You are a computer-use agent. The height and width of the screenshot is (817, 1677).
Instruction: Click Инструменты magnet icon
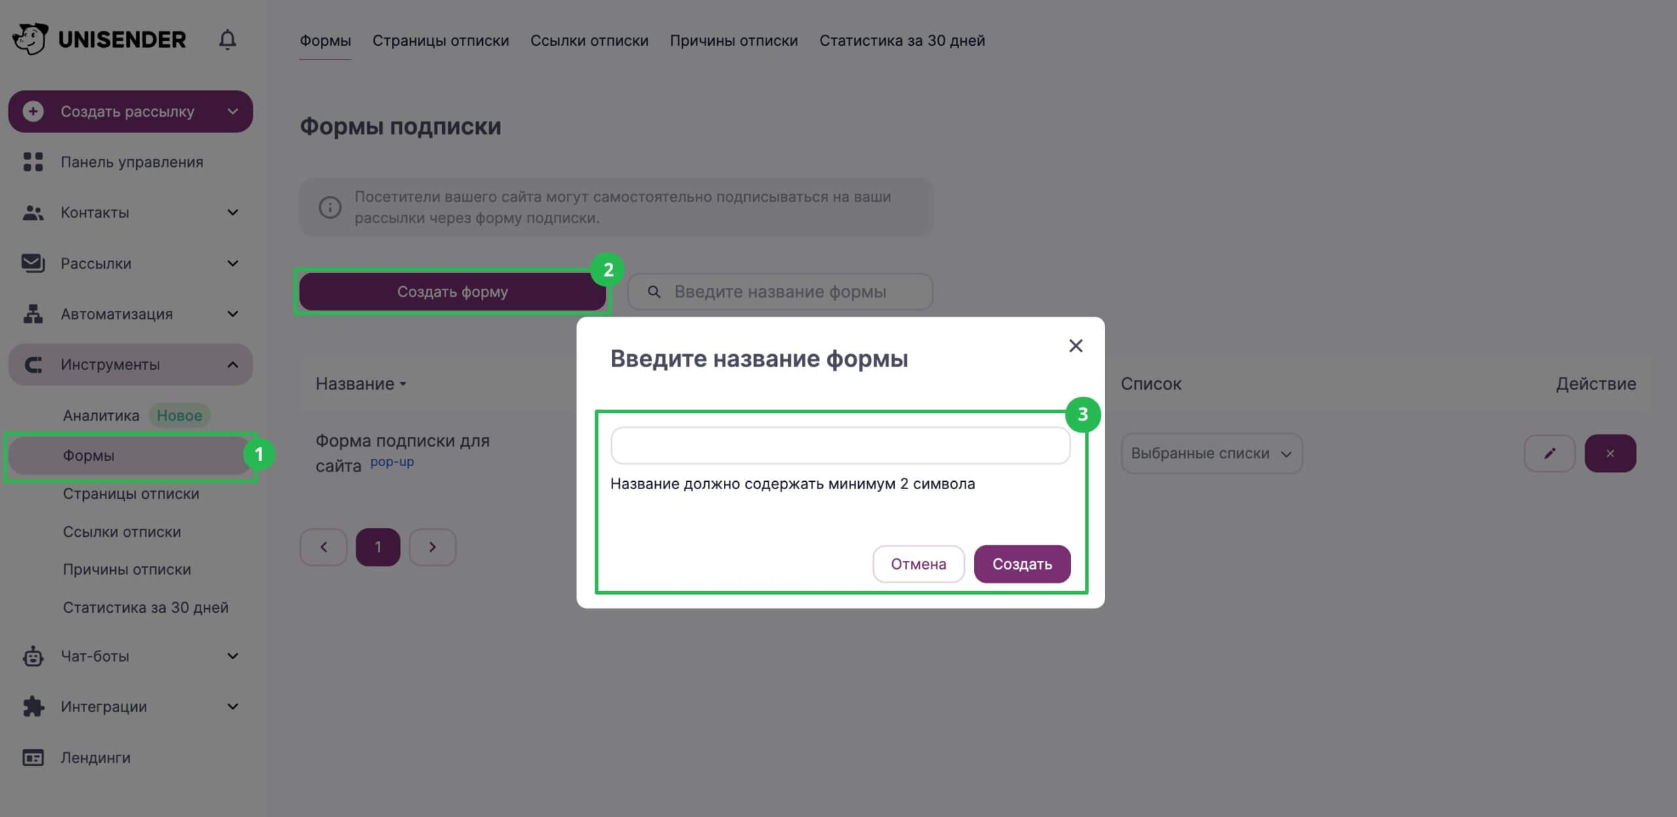coord(33,365)
